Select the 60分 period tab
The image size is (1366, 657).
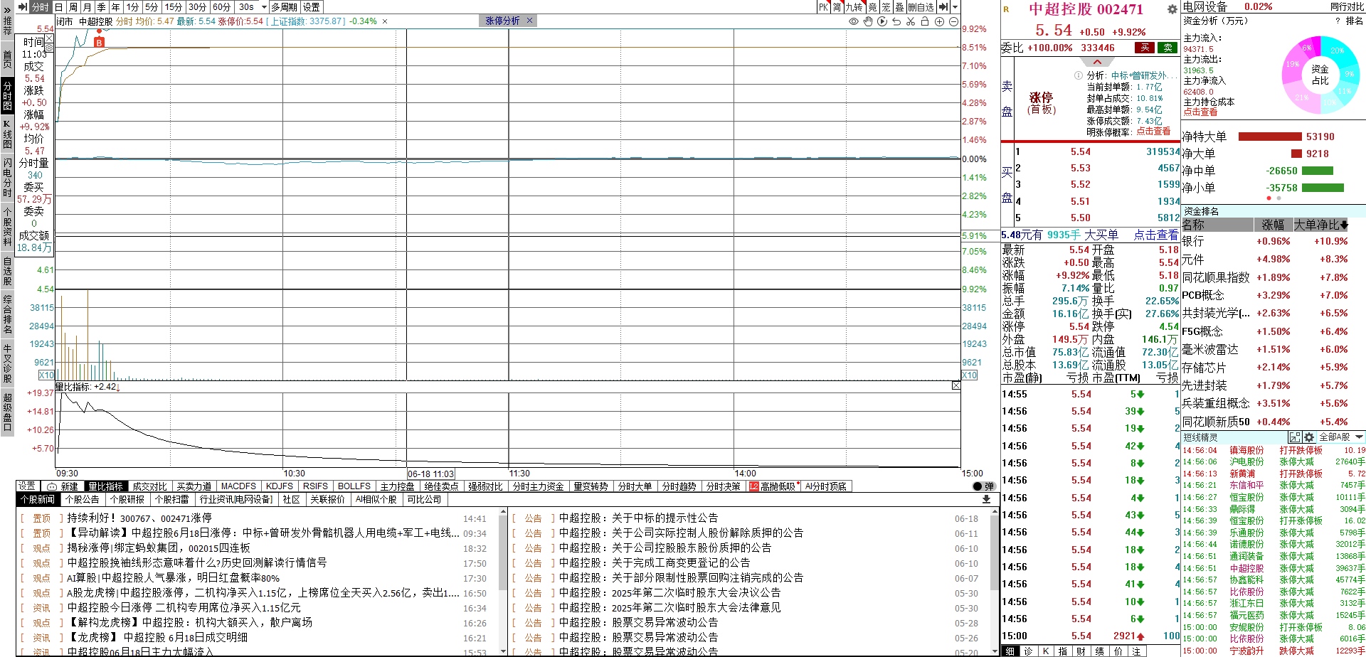click(x=222, y=7)
